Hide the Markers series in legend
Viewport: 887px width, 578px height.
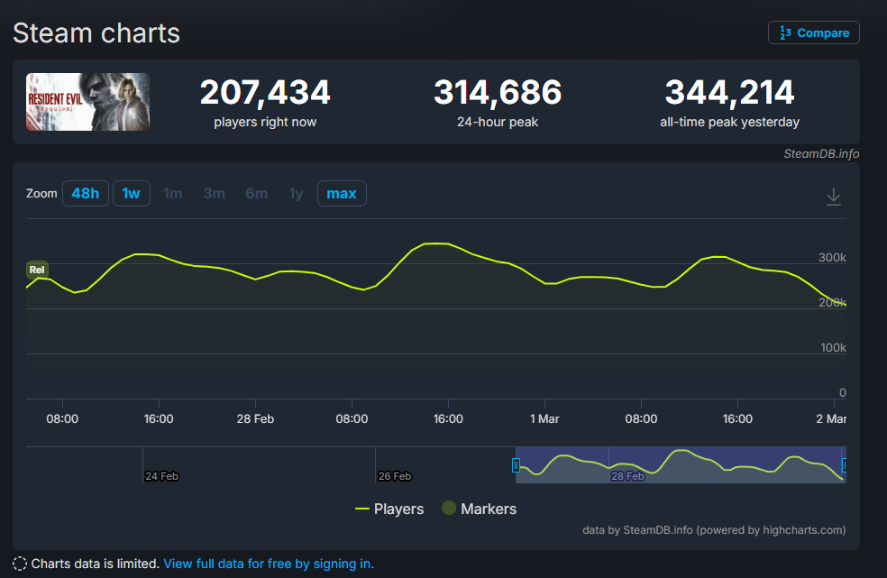(x=479, y=509)
